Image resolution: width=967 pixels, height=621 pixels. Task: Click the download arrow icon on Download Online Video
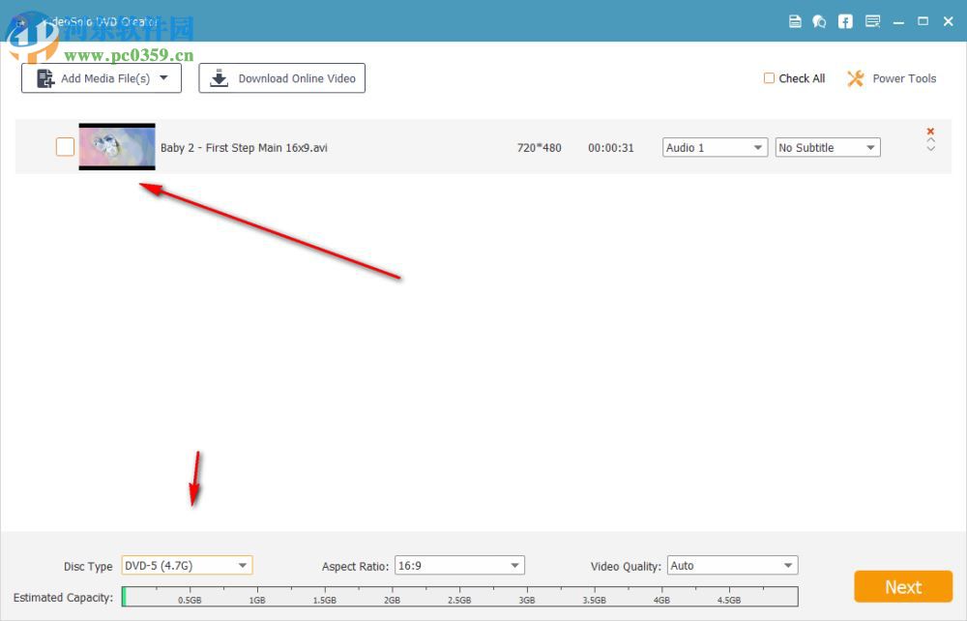219,78
